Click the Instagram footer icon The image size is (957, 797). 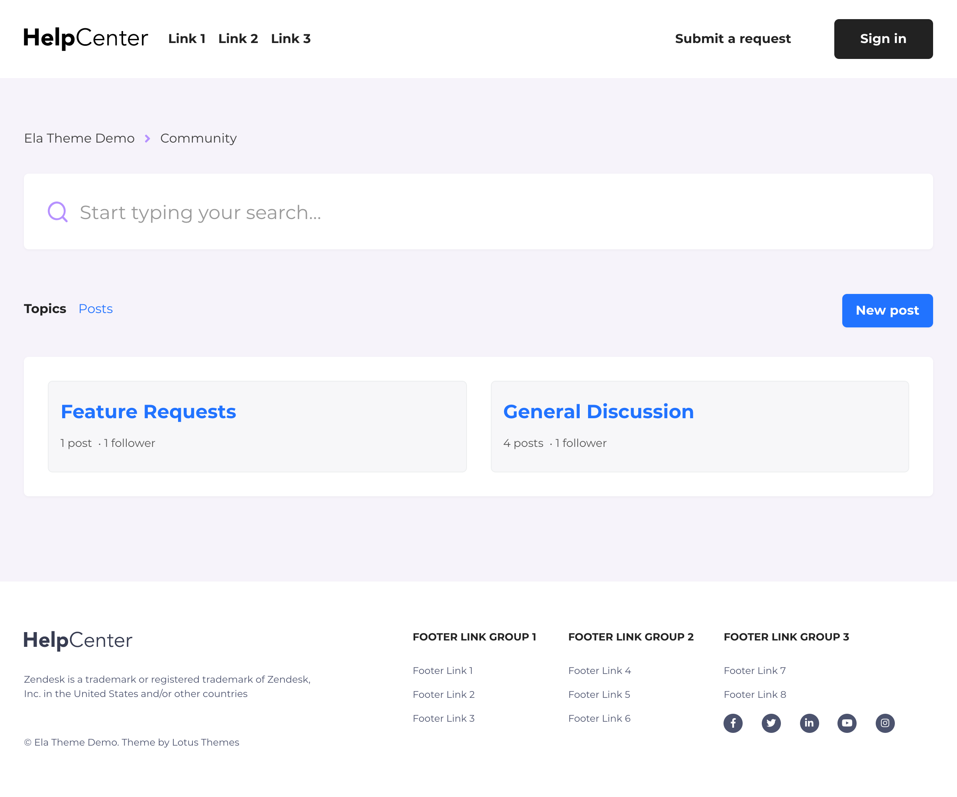point(885,723)
